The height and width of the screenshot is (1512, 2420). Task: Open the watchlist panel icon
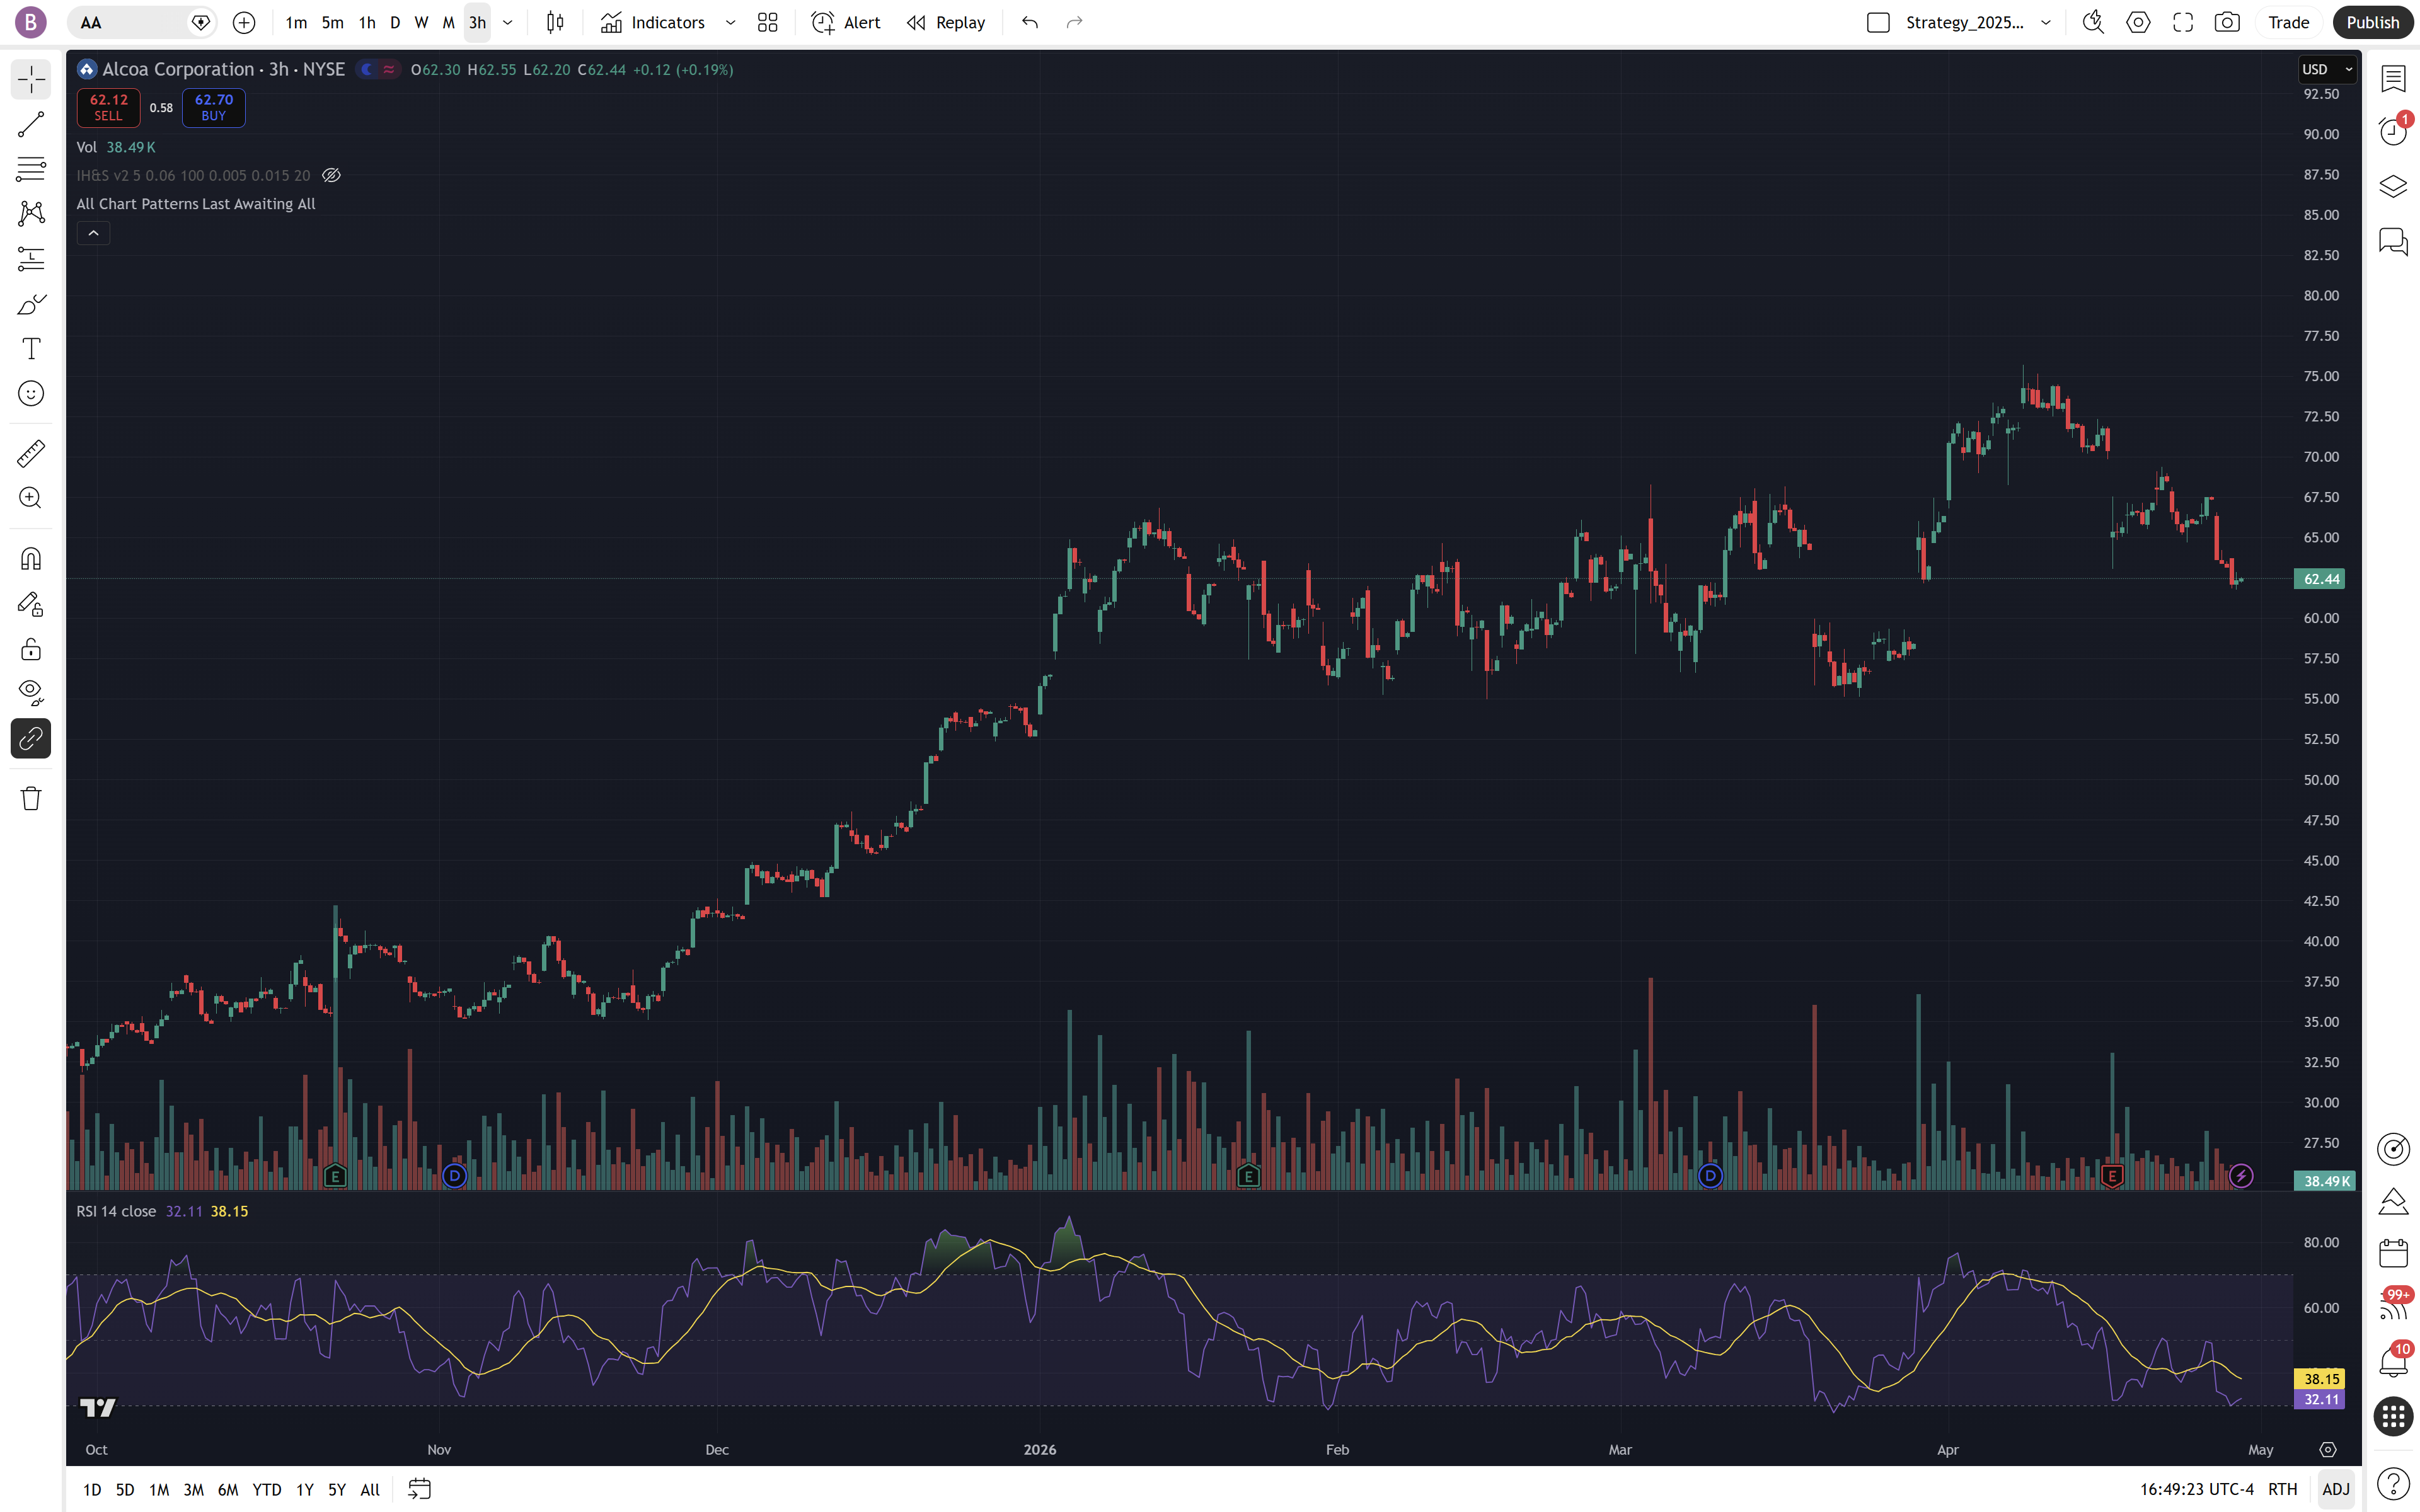2393,78
